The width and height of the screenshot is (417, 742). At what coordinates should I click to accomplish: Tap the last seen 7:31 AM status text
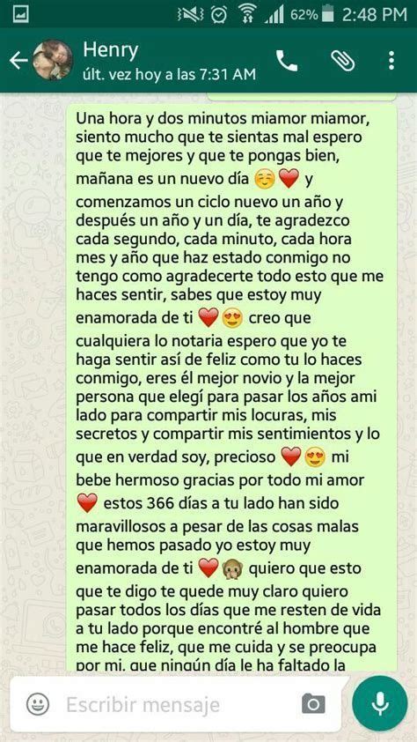pyautogui.click(x=170, y=74)
